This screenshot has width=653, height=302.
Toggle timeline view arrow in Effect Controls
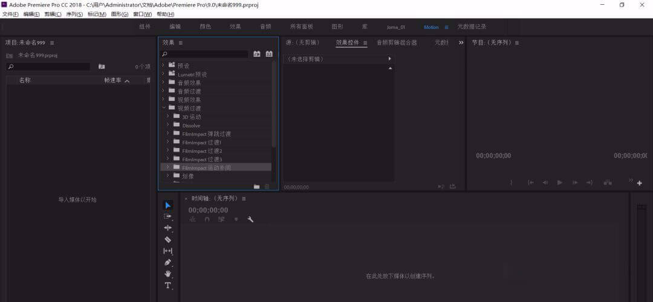coord(390,59)
